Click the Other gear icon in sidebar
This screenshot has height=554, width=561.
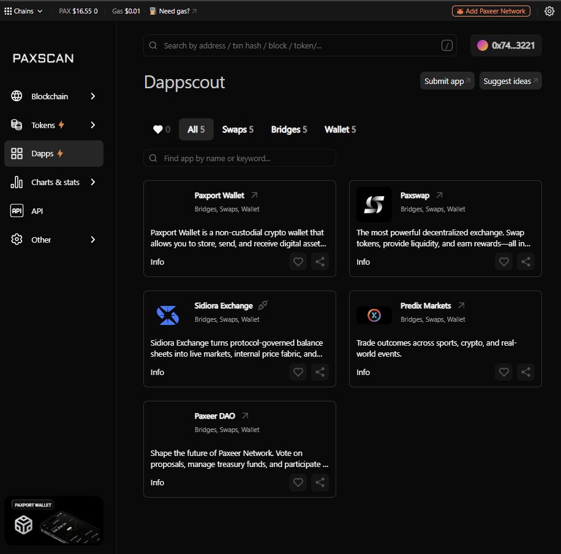click(x=17, y=239)
